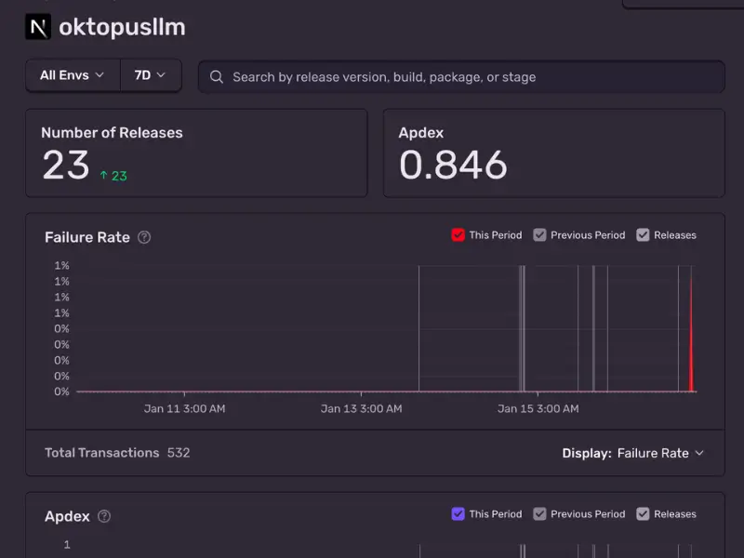This screenshot has width=744, height=558.
Task: Uncheck This Period in Failure Rate chart
Action: [458, 235]
